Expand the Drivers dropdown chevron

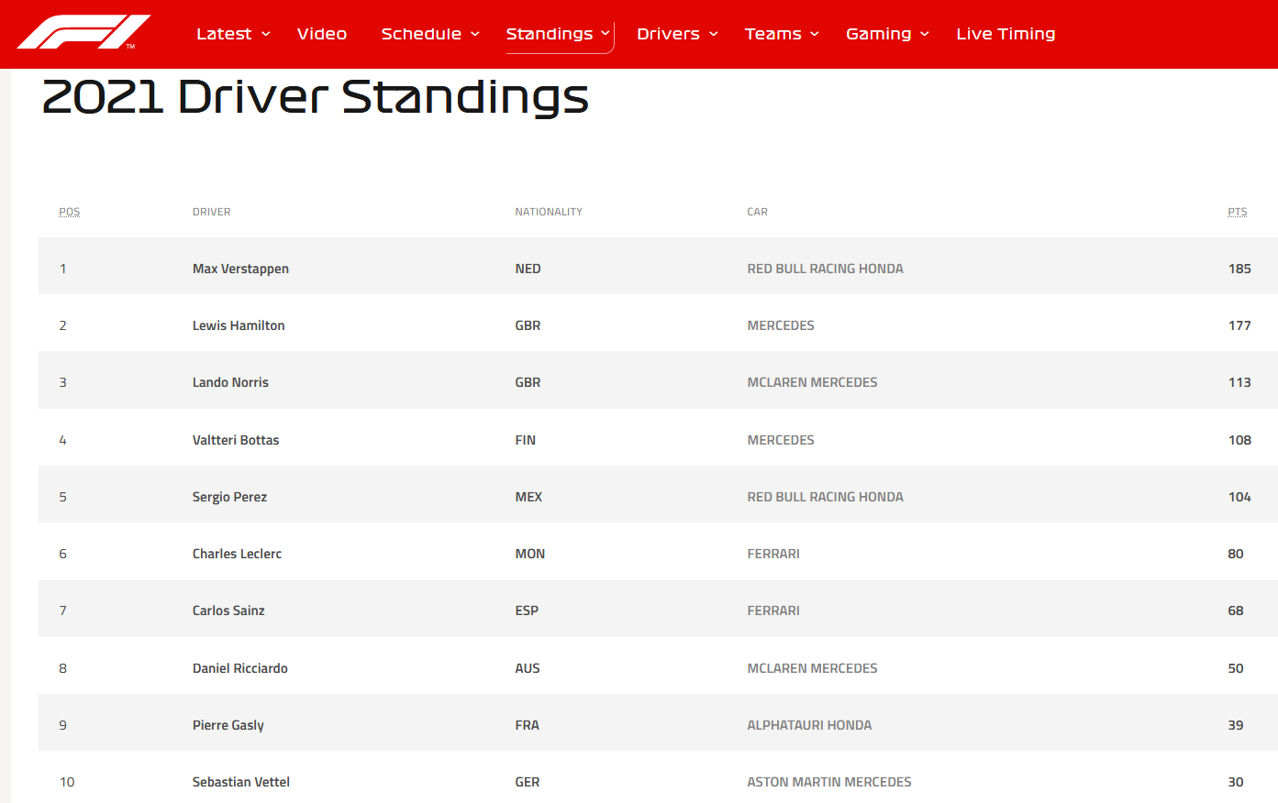click(714, 34)
